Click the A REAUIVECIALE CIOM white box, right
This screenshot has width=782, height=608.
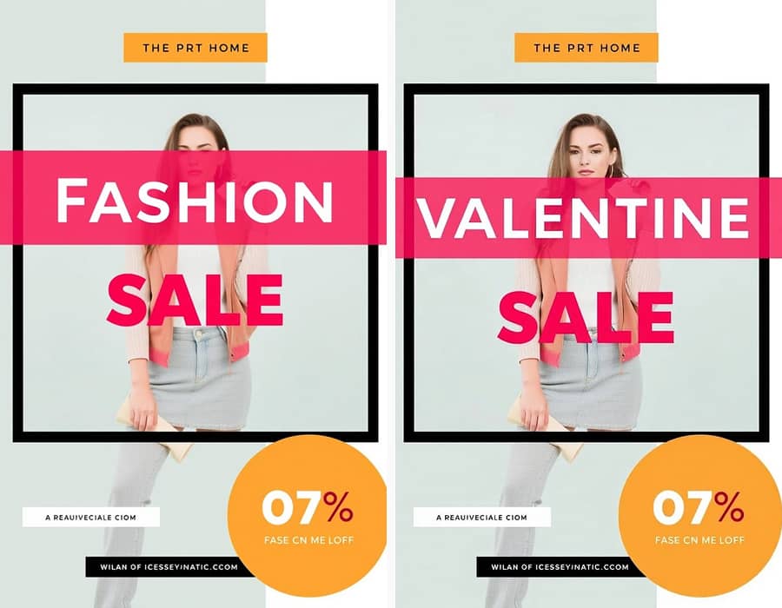click(481, 518)
